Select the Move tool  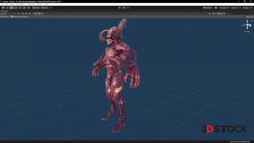(7, 8)
